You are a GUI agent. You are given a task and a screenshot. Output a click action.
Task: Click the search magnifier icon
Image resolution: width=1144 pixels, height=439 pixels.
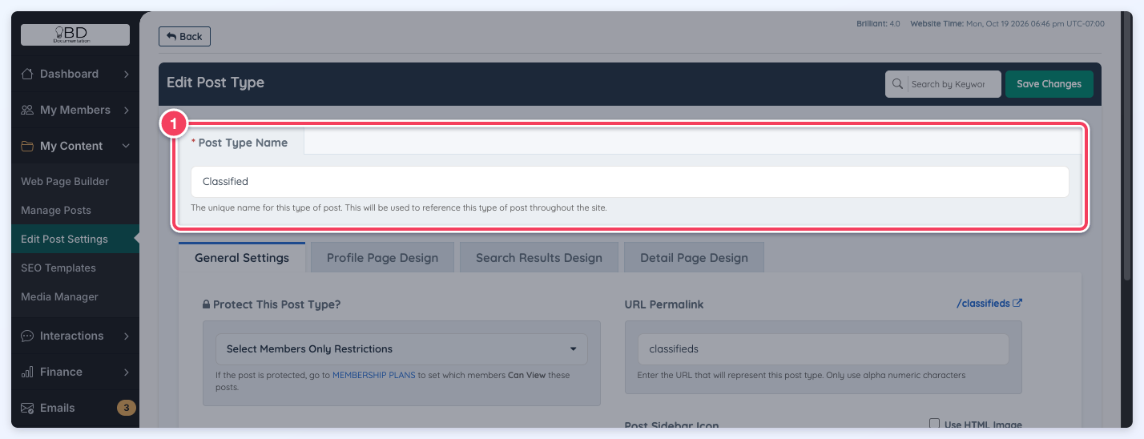(x=897, y=84)
